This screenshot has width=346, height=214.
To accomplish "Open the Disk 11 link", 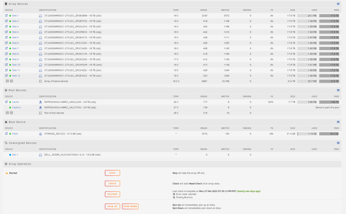I will [x=16, y=70].
